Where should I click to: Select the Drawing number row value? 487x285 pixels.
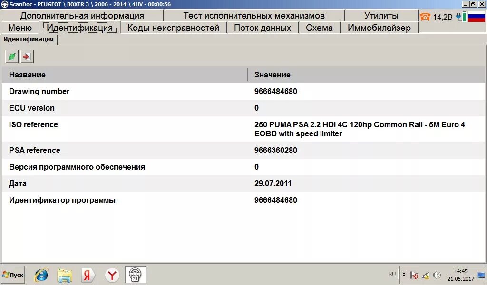(x=276, y=91)
